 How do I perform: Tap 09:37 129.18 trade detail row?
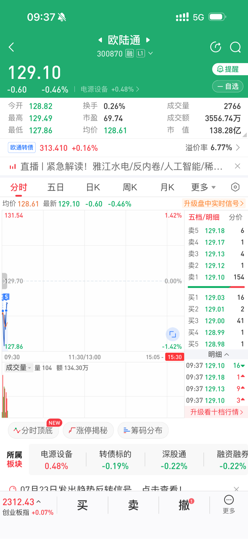pyautogui.click(x=216, y=377)
